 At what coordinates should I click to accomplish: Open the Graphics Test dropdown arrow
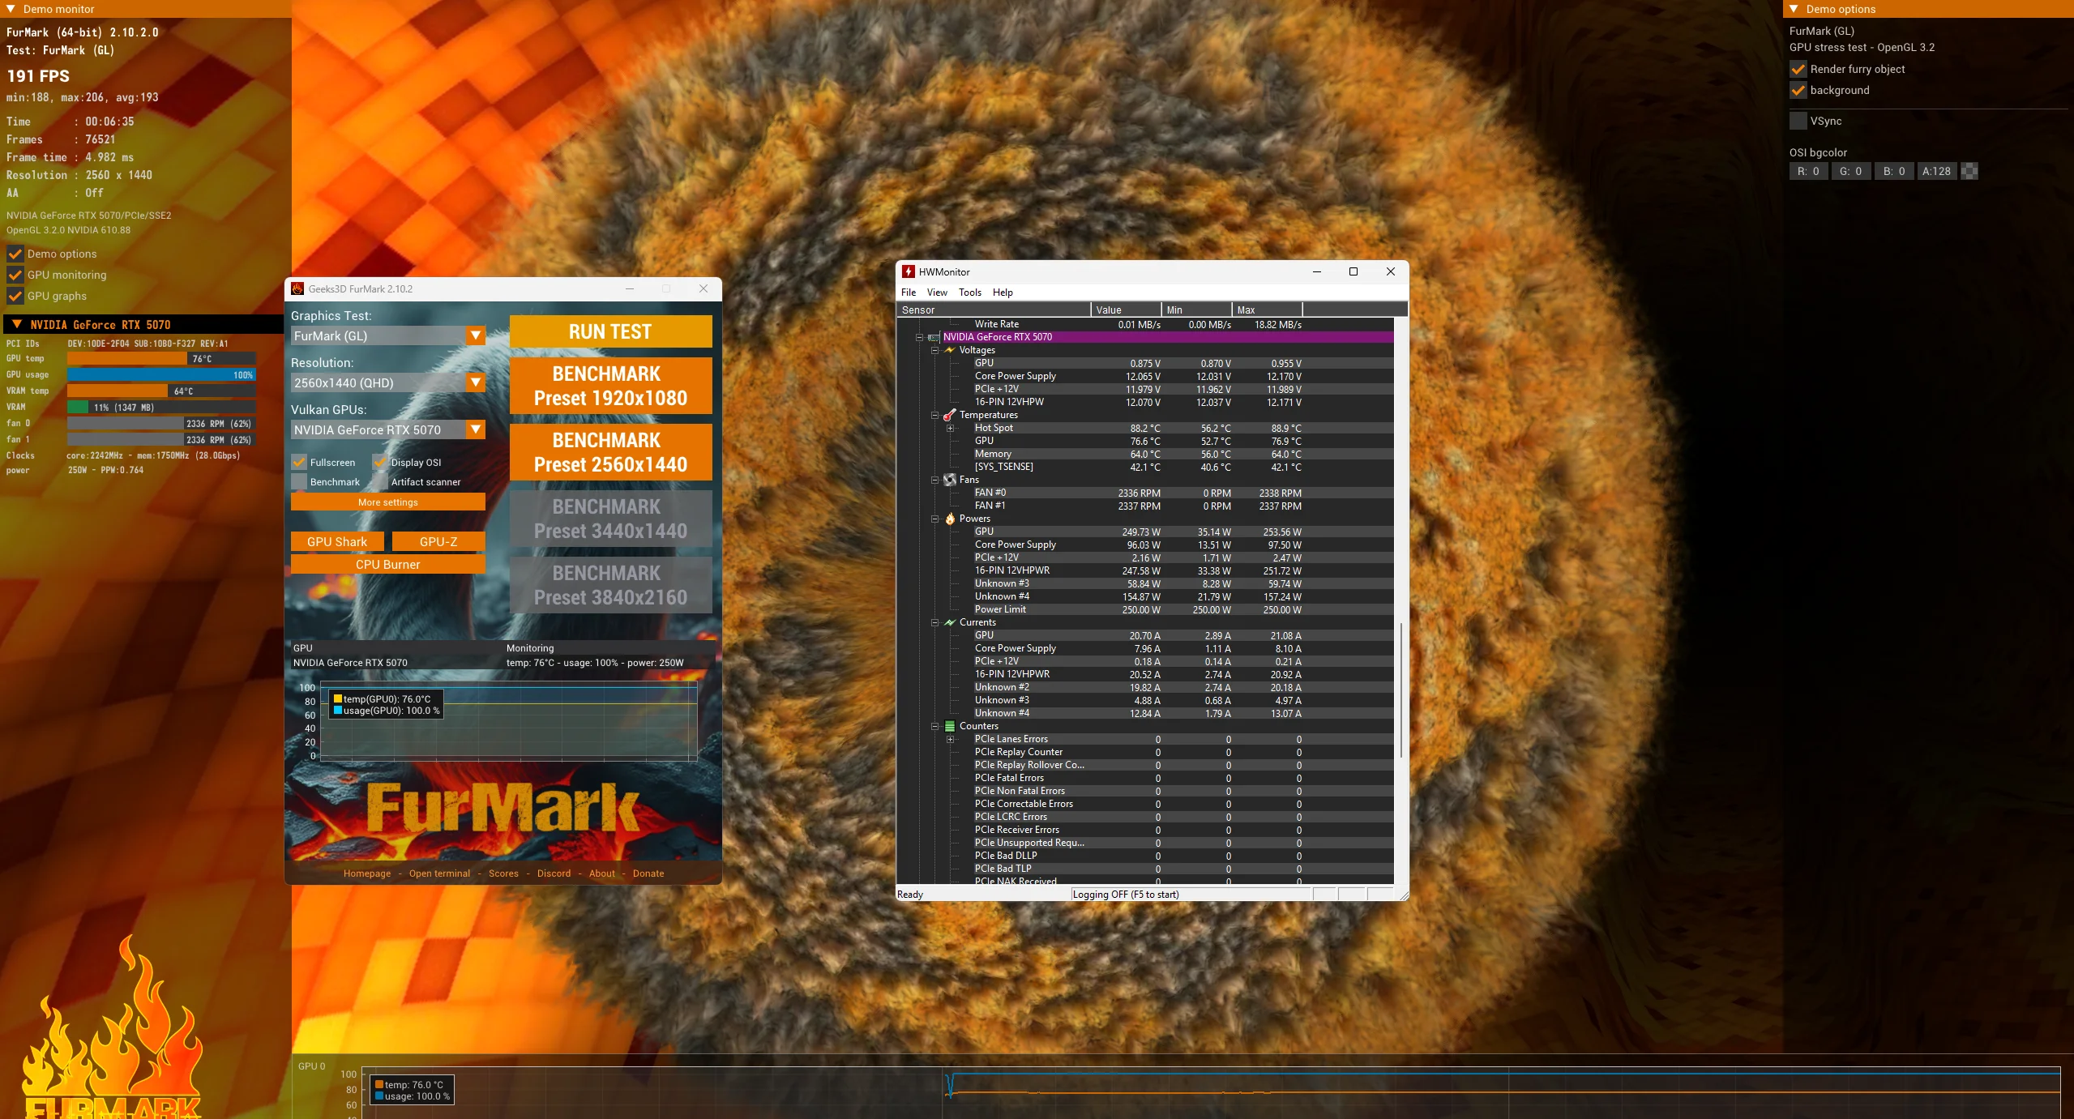476,335
